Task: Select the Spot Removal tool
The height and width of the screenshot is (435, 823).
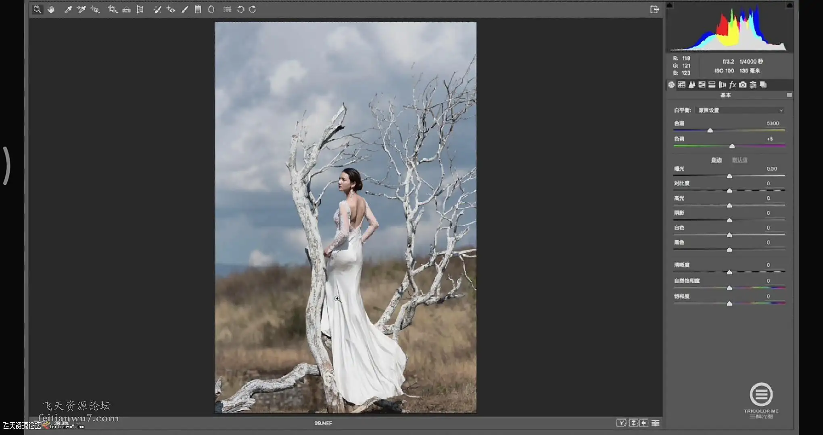Action: pyautogui.click(x=157, y=10)
